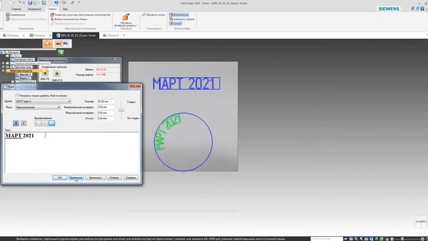Click Выбор компонентов сборки in ribbon
The image size is (428, 241).
(69, 19)
